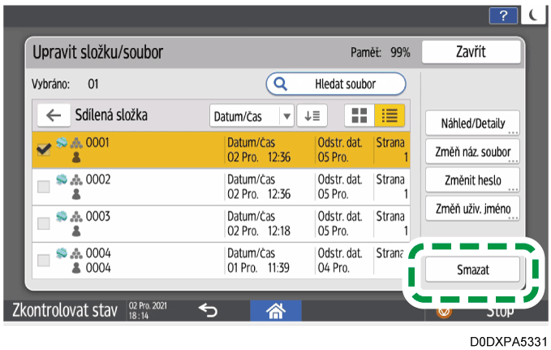The image size is (551, 350).
Task: Open Náhled/Detaily for the selected file
Action: [x=473, y=123]
